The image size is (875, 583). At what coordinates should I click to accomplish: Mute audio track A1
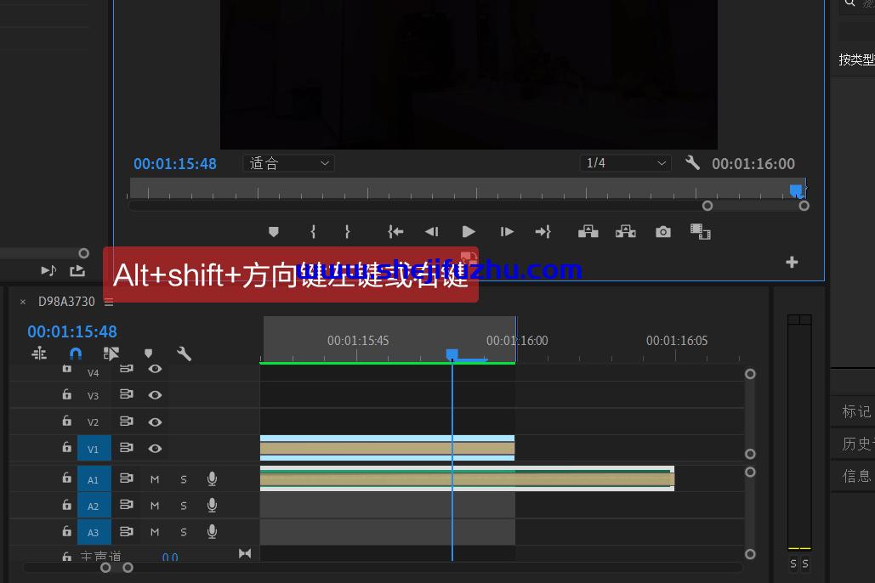[155, 480]
